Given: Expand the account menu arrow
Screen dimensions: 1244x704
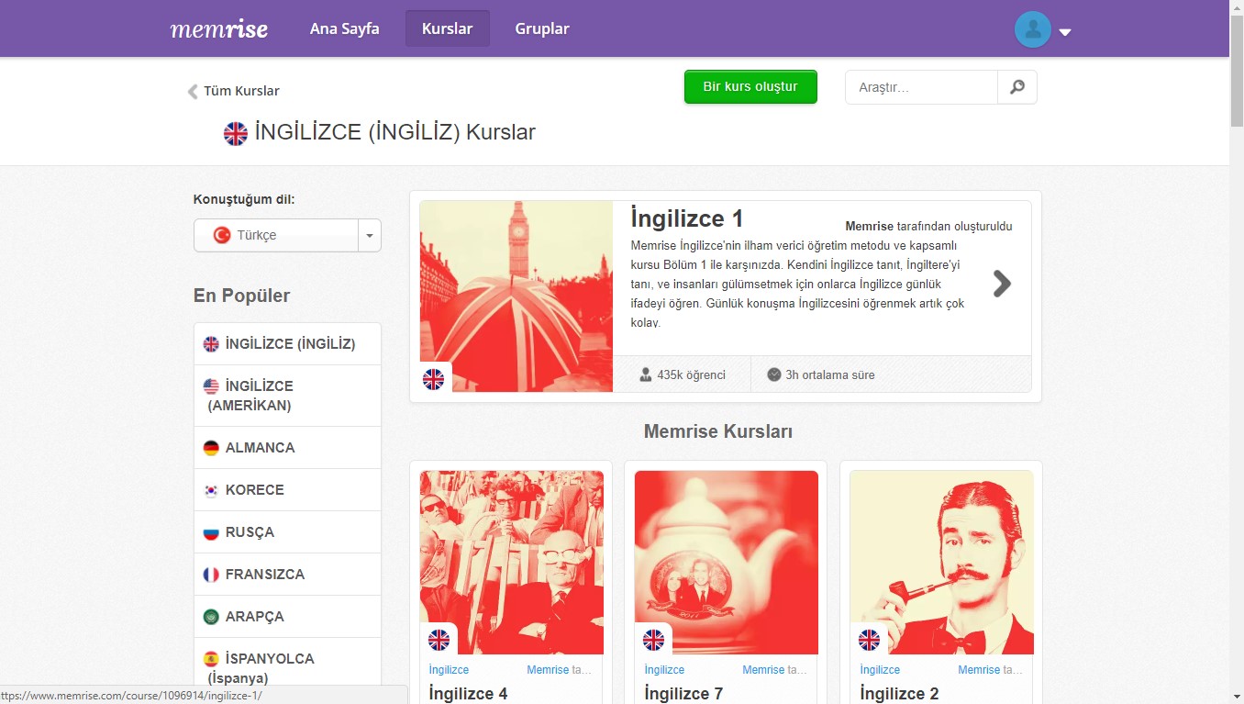Looking at the screenshot, I should (1065, 32).
